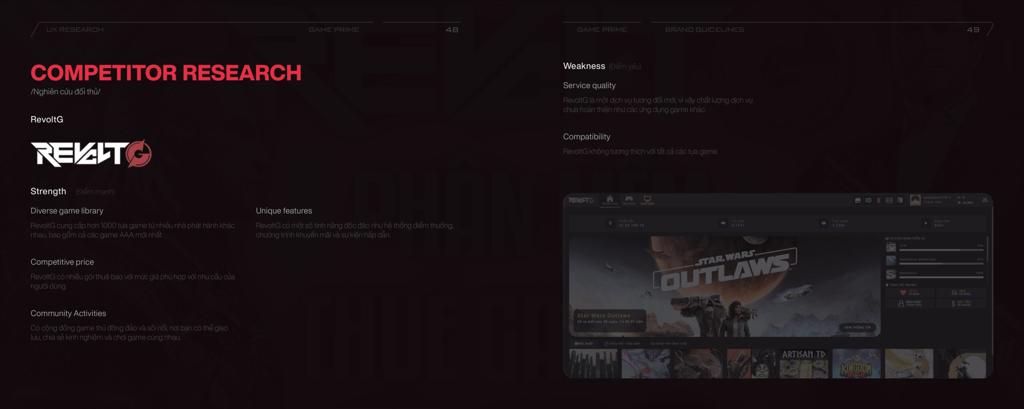Click the version text v2.24.166.16
The image size is (1024, 409).
(x=631, y=225)
